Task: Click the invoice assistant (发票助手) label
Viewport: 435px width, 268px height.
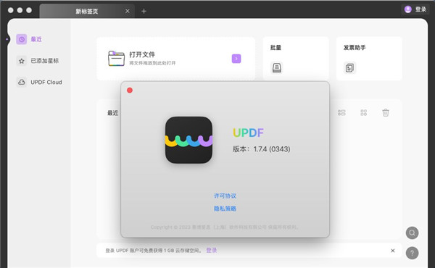Action: (x=355, y=48)
